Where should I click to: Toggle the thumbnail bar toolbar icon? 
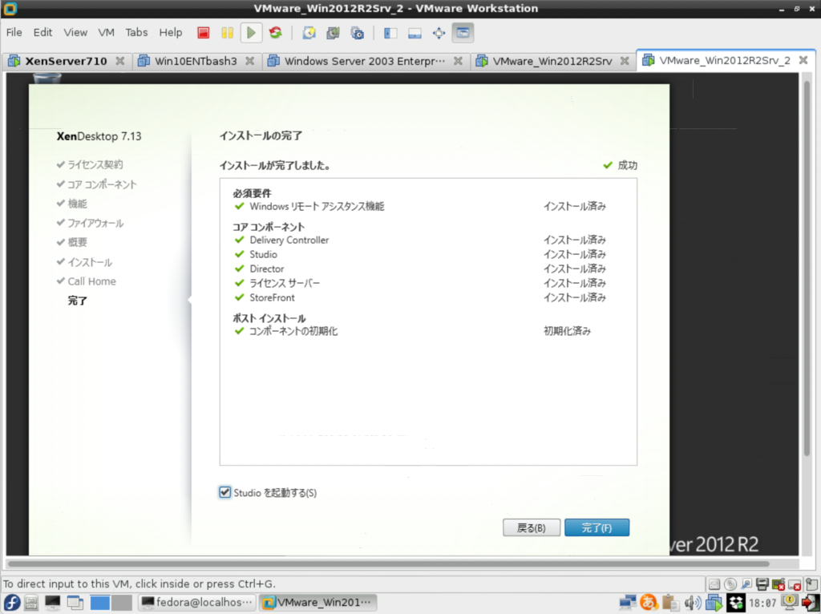[415, 33]
